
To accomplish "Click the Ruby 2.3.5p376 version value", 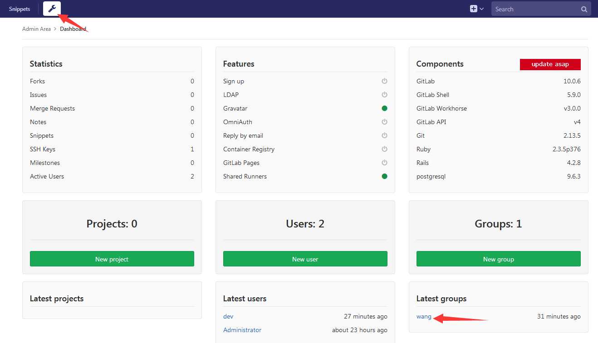I will click(x=566, y=149).
